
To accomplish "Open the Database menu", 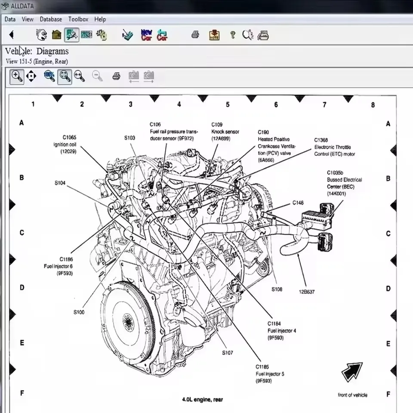I will 50,19.
